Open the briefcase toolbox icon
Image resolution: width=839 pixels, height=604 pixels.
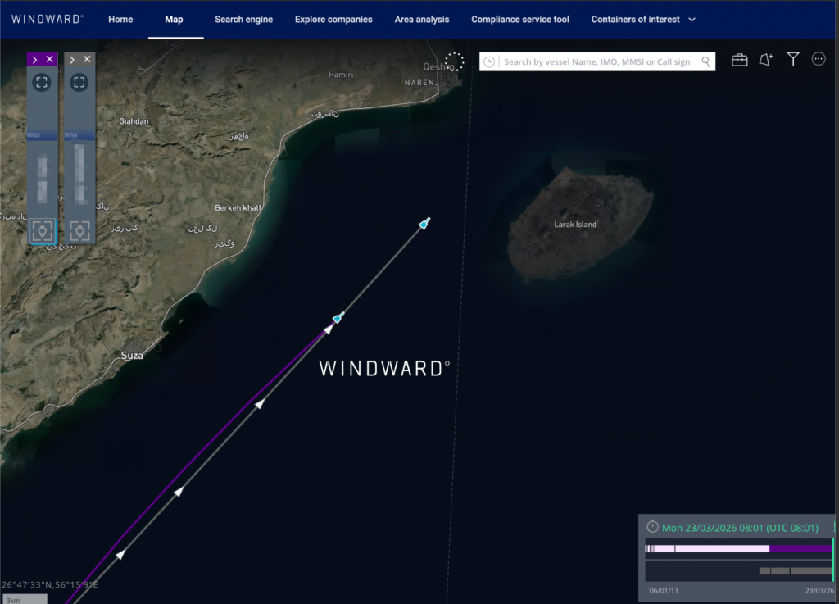click(x=740, y=60)
